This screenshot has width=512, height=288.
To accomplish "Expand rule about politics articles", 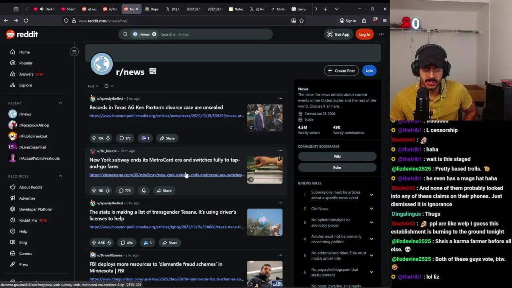I will [372, 239].
